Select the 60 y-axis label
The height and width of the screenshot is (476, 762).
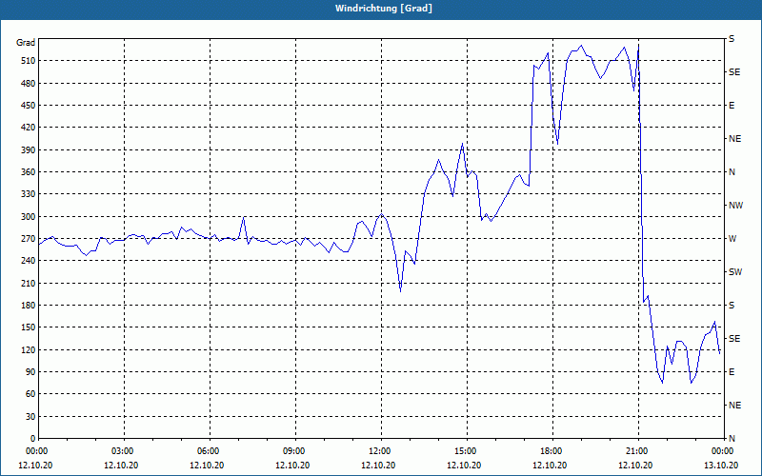tap(30, 394)
